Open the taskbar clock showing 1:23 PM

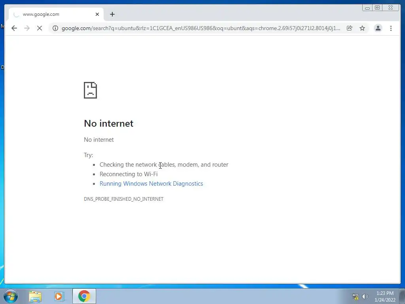click(385, 296)
